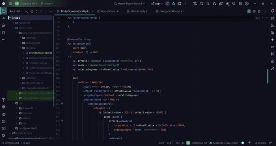Image resolution: width=276 pixels, height=146 pixels.
Task: Click the UTF-8 encoding indicator
Action: tap(180, 143)
